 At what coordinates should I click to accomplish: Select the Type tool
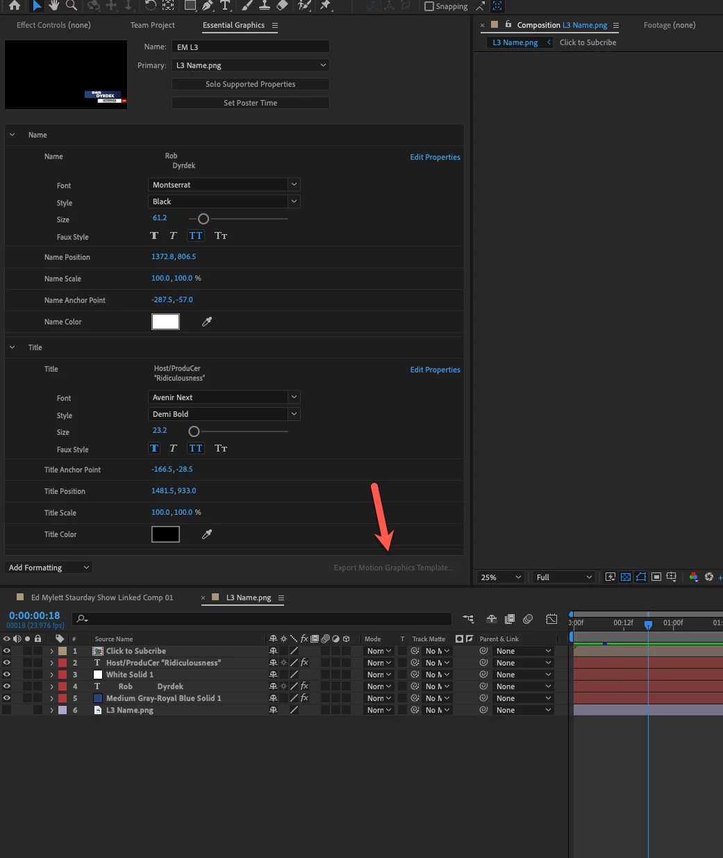point(225,6)
